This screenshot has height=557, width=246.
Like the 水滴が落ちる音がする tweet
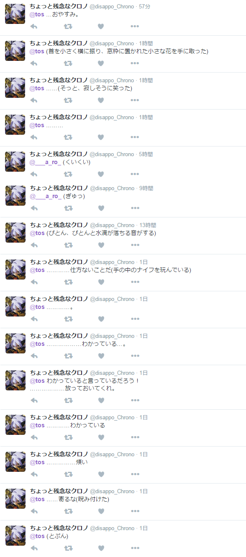pyautogui.click(x=101, y=245)
